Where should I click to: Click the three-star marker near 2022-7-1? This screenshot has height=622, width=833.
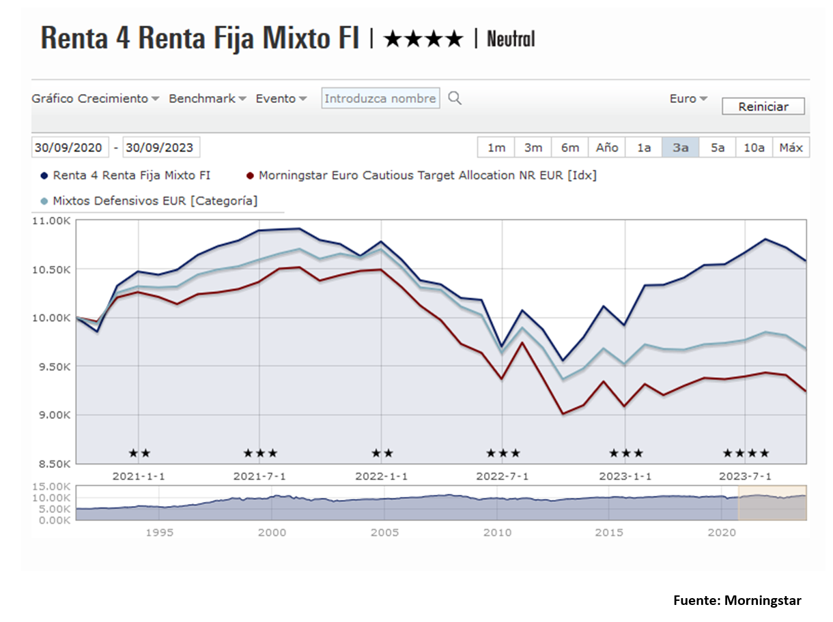(x=503, y=453)
